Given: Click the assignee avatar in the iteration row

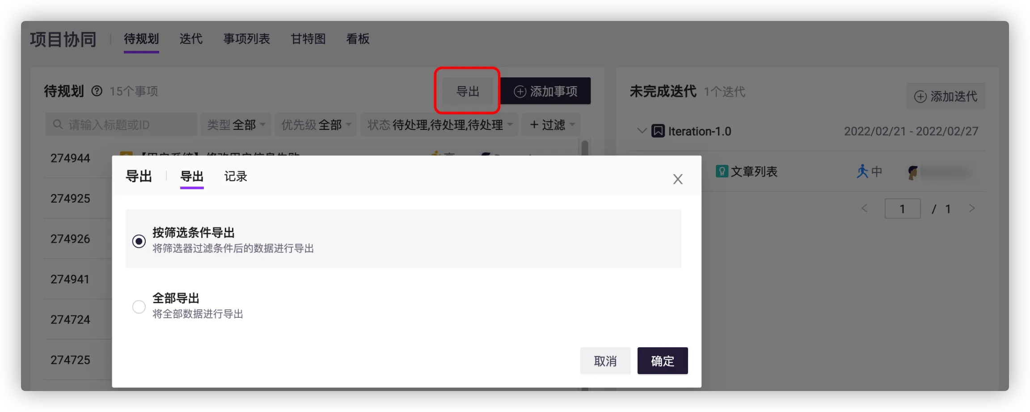Looking at the screenshot, I should (x=912, y=172).
